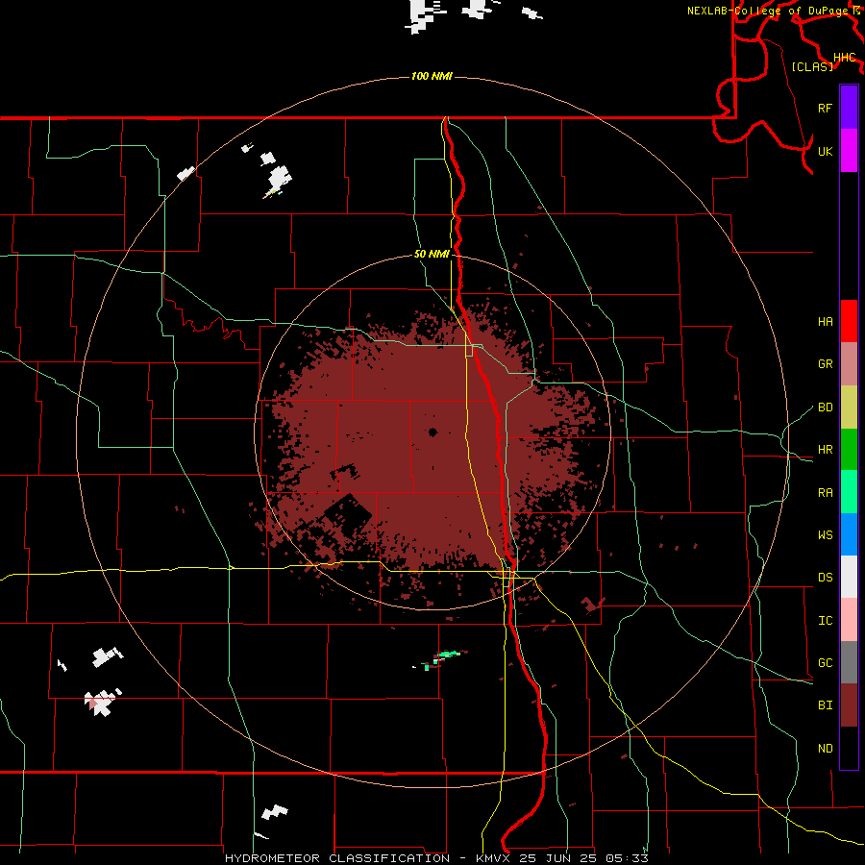Click the BI legend label
Image resolution: width=865 pixels, height=865 pixels.
tap(825, 705)
